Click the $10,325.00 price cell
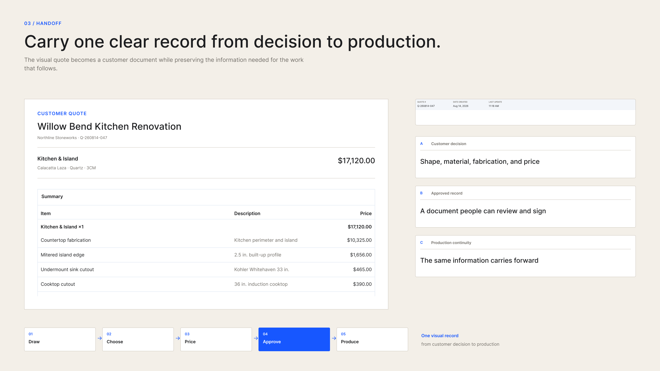Viewport: 660px width, 371px height. 359,240
